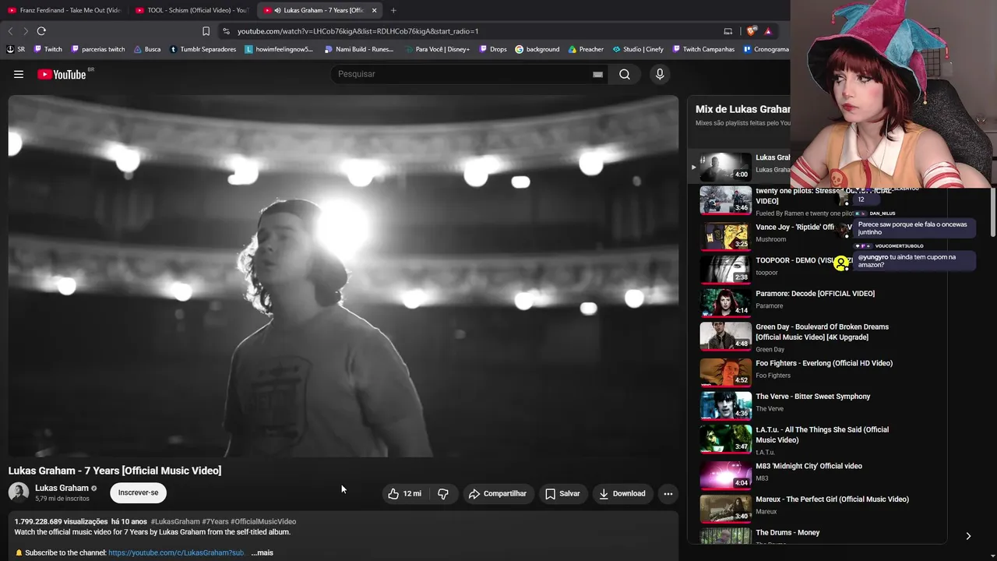Switch to Franz Ferdinand Take Me Out tab

(x=65, y=10)
